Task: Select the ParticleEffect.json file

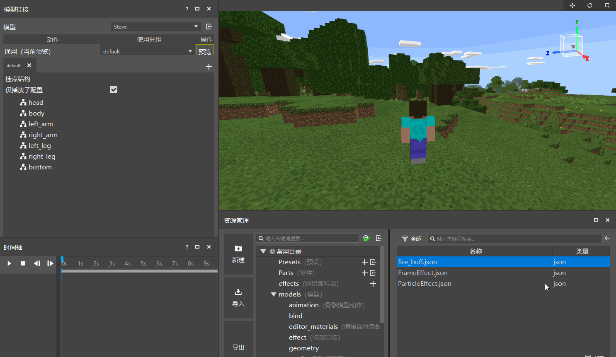Action: (x=503, y=284)
